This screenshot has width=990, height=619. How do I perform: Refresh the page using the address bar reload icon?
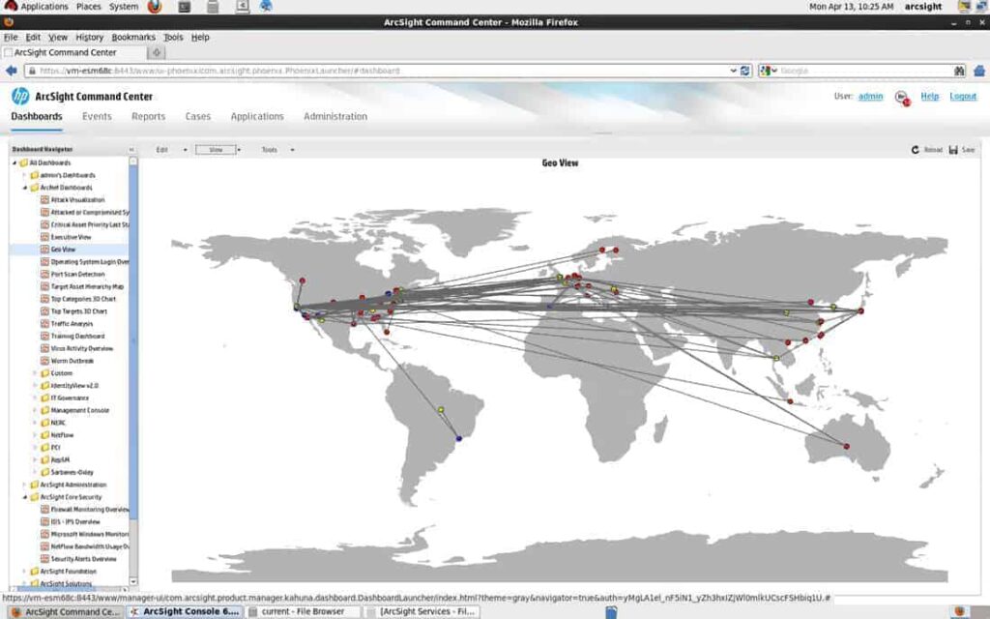tap(743, 70)
